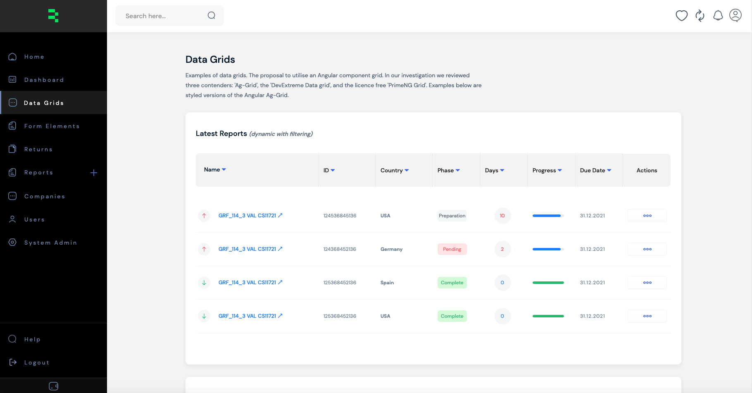Screen dimensions: 752x393
Task: Open actions menu for the Germany row
Action: [x=647, y=249]
